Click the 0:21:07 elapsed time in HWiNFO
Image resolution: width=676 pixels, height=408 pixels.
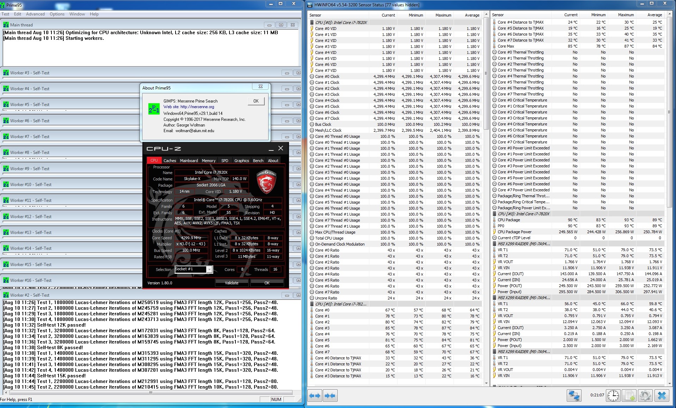click(x=597, y=395)
